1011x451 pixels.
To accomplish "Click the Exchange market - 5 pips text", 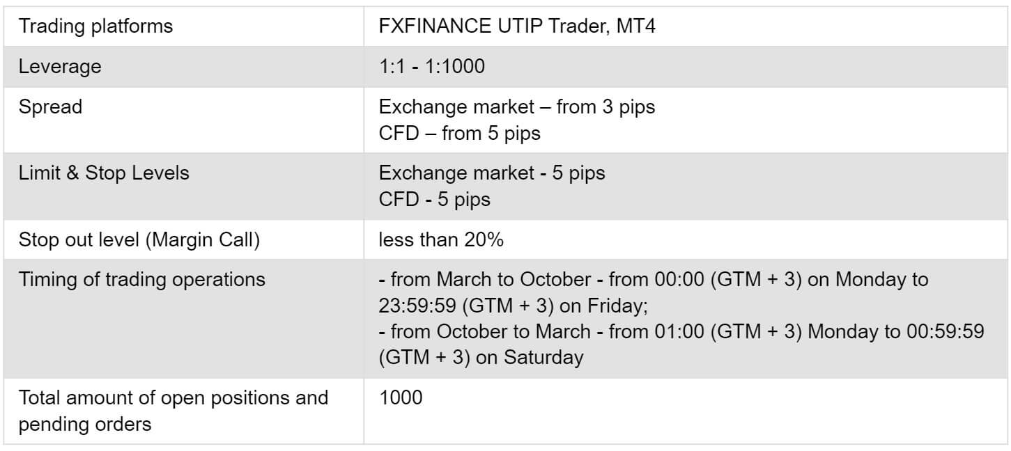I will [492, 173].
